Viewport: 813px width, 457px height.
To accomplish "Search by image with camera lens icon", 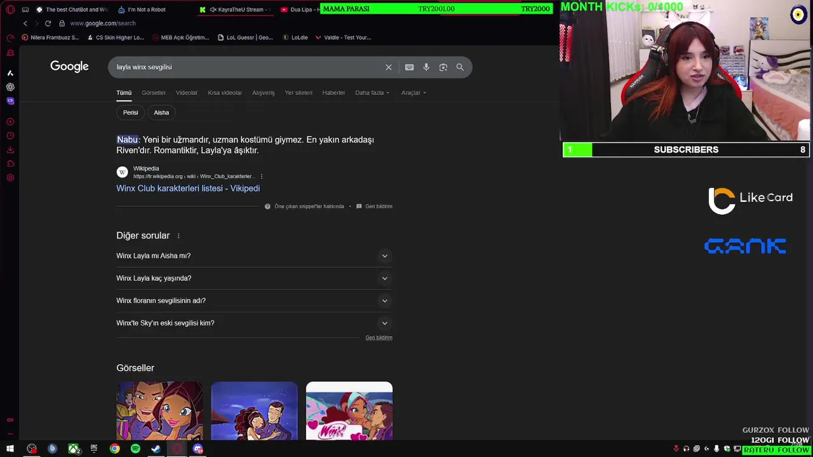I will [x=443, y=67].
